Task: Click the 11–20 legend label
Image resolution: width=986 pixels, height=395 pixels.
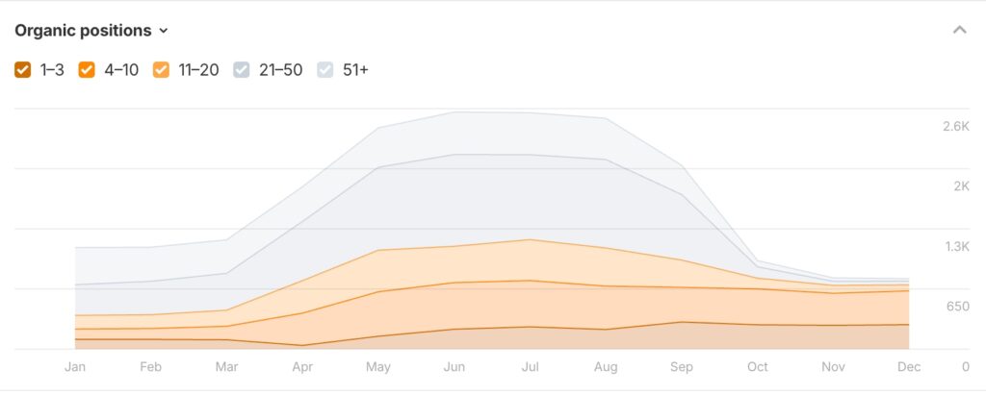Action: pos(199,70)
